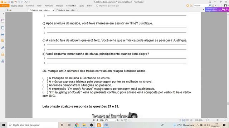
Task: Click the facing pages view mode icon
Action: click(187, 120)
